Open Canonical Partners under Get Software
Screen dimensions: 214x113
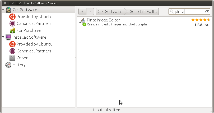[34, 24]
